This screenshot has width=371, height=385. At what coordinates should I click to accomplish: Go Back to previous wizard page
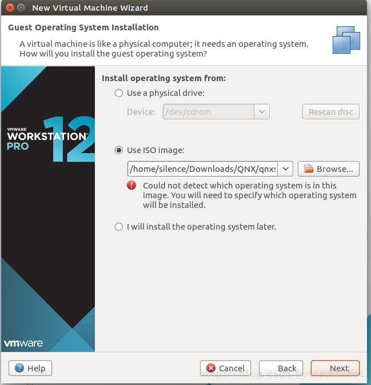point(281,368)
